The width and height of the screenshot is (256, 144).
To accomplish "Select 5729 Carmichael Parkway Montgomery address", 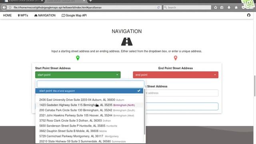I will tap(89, 136).
